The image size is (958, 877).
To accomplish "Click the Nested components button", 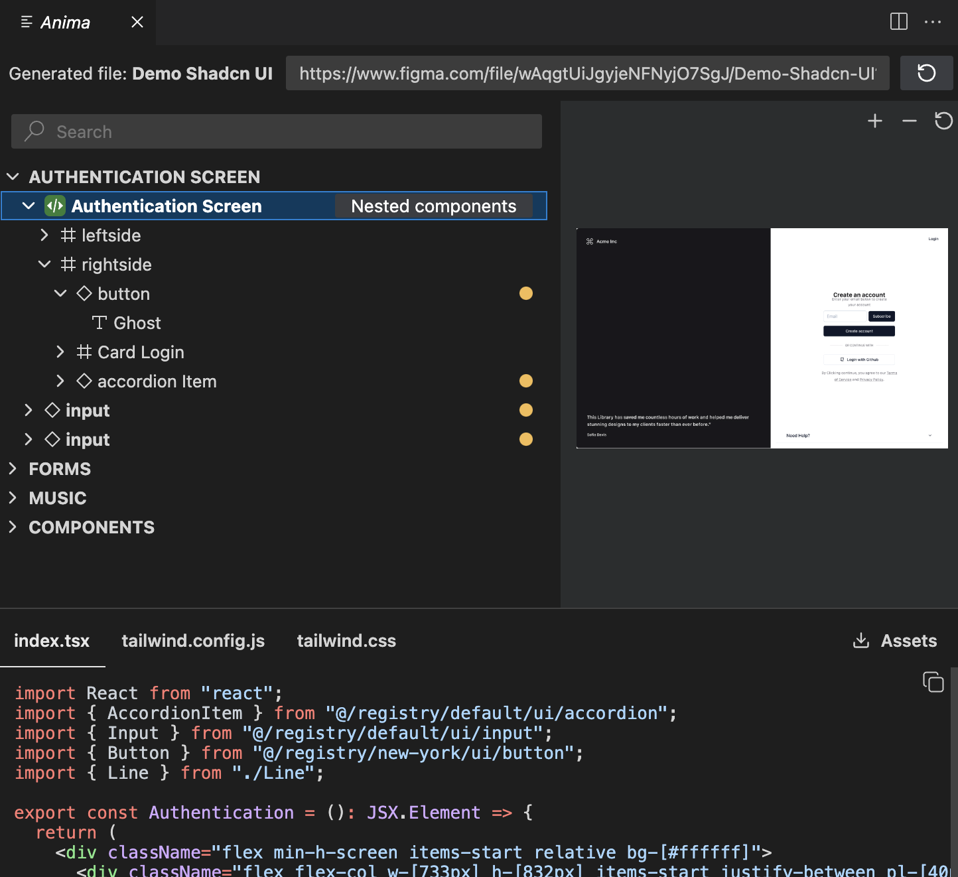I will pos(433,206).
